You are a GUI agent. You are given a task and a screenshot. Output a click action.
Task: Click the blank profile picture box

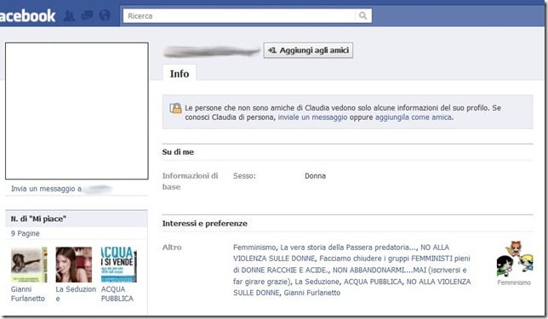[x=77, y=111]
